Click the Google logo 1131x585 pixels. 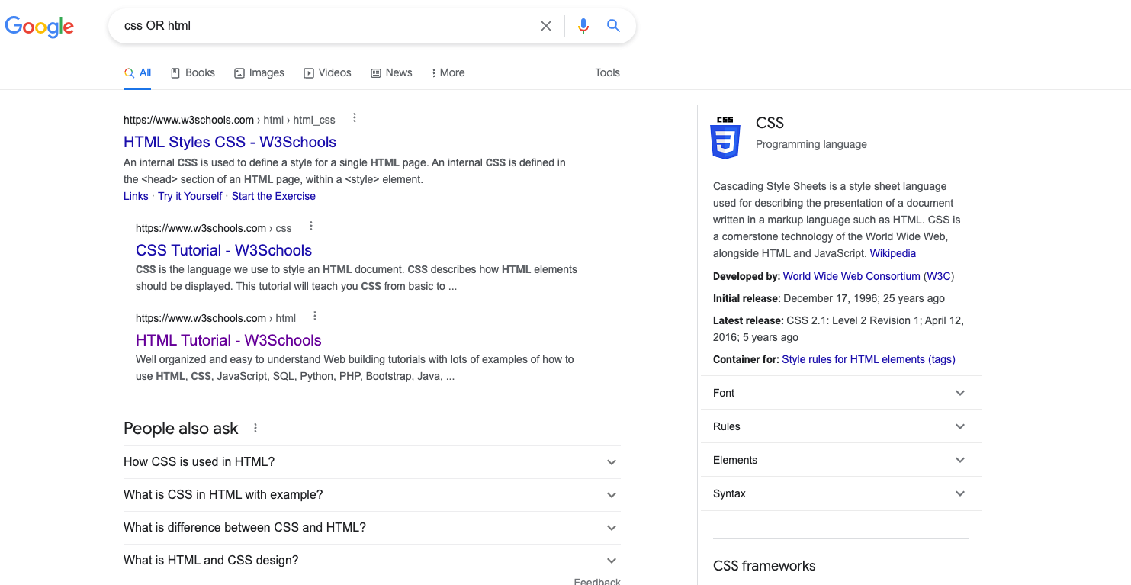pyautogui.click(x=40, y=27)
